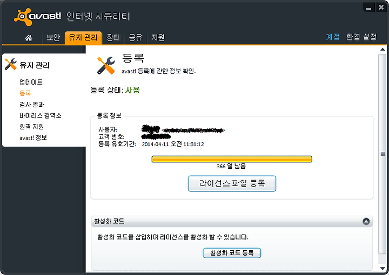Open avast! 정보 in the sidebar
The image size is (389, 275).
(33, 137)
